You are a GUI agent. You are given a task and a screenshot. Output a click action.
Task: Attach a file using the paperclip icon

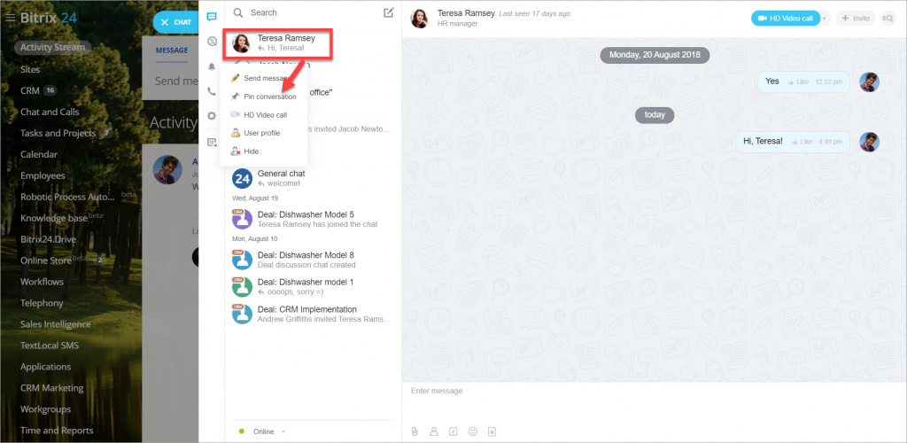click(x=415, y=431)
